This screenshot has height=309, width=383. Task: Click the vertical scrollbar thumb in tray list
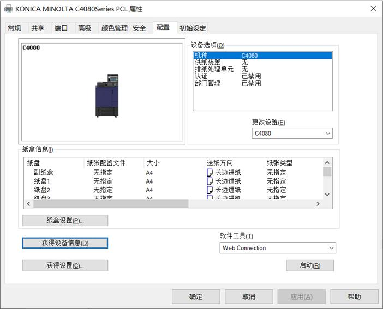(327, 172)
